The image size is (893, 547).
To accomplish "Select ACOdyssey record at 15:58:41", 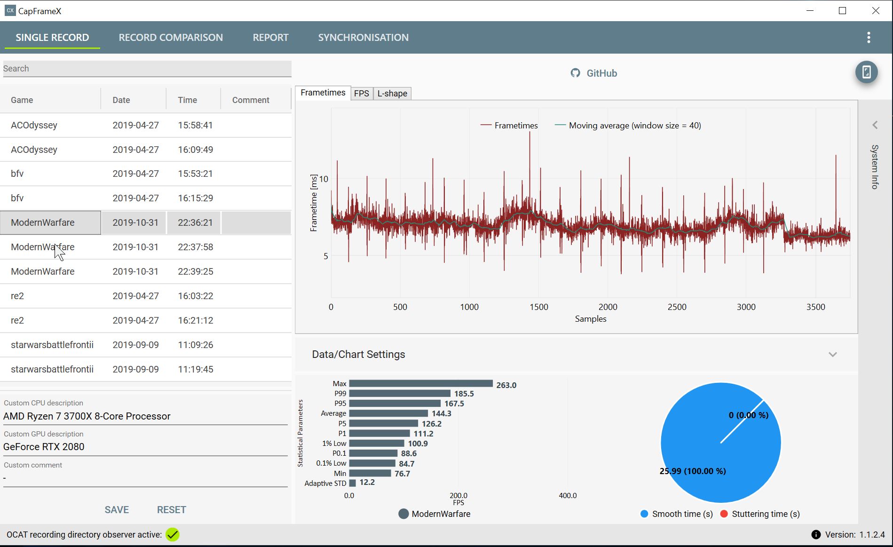I will click(x=146, y=125).
